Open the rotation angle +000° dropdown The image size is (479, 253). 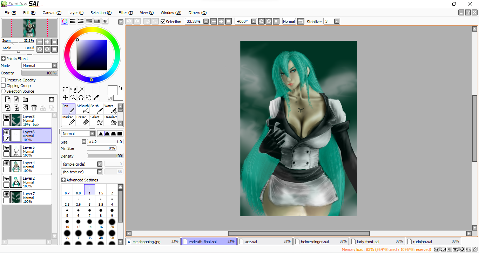click(x=254, y=21)
